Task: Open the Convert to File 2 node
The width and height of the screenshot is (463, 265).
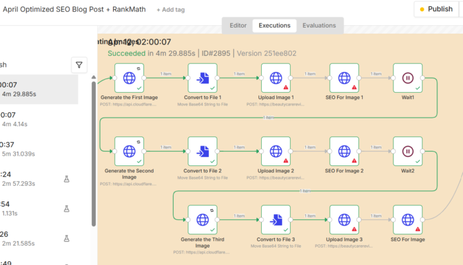Action: pos(203,151)
